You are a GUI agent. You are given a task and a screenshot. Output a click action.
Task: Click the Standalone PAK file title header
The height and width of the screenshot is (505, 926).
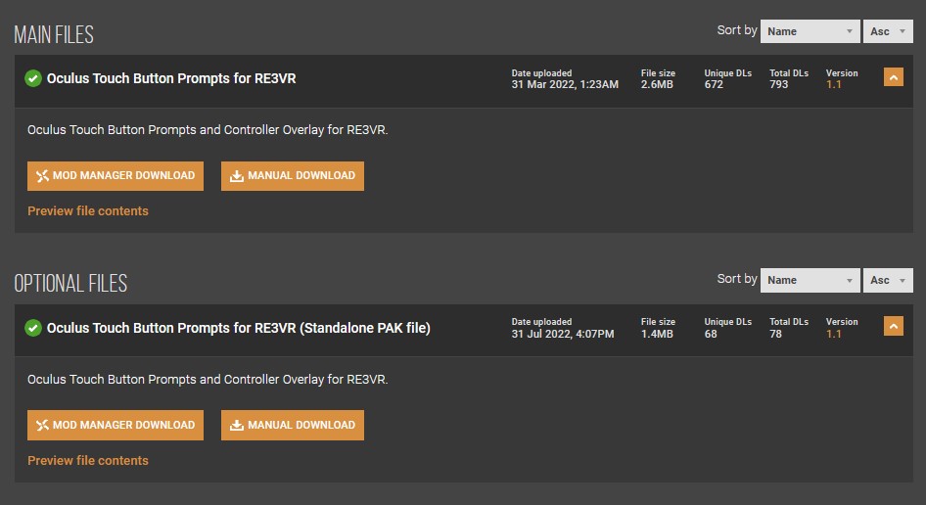tap(239, 328)
